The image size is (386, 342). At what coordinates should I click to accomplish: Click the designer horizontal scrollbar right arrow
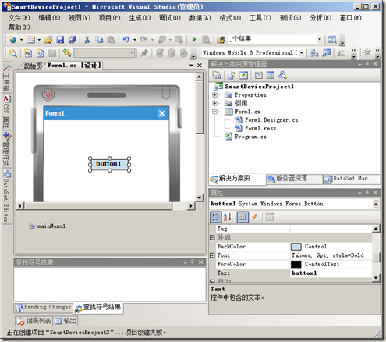pos(191,206)
